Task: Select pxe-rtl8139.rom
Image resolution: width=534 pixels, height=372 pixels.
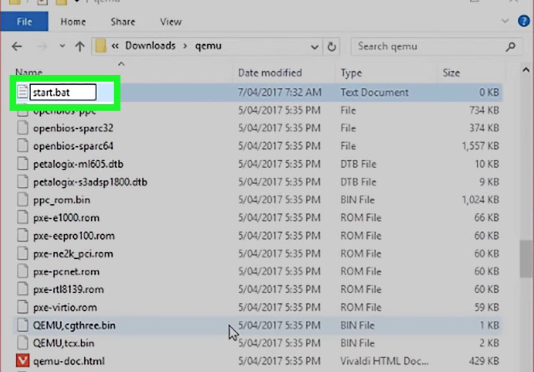Action: tap(69, 289)
